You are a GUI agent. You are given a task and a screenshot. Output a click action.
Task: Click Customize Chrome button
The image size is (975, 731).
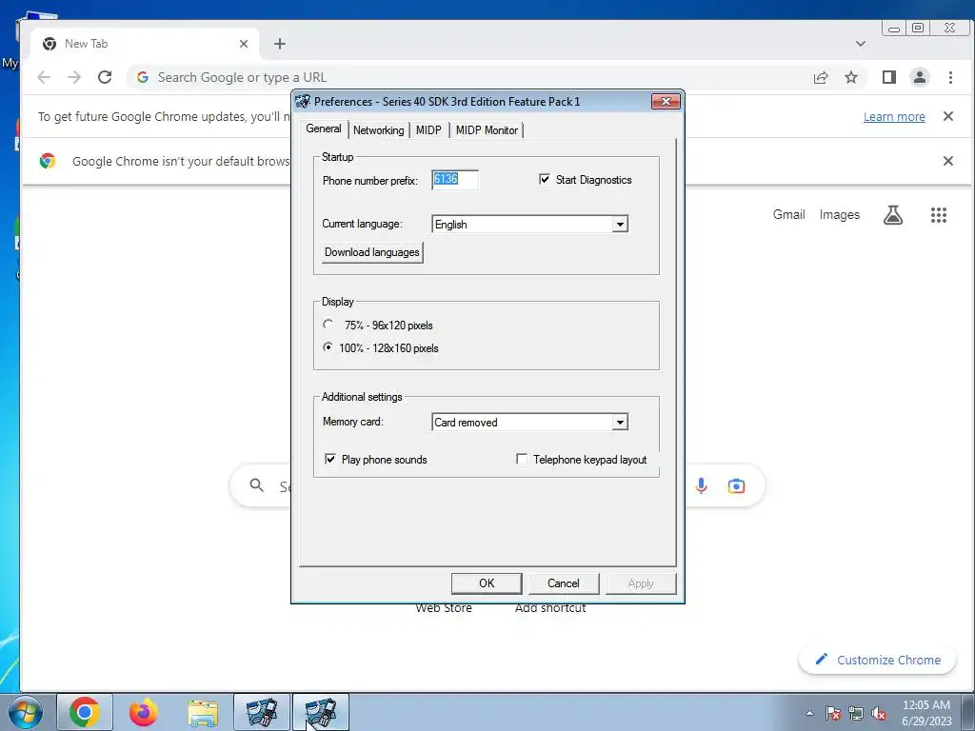pyautogui.click(x=877, y=660)
